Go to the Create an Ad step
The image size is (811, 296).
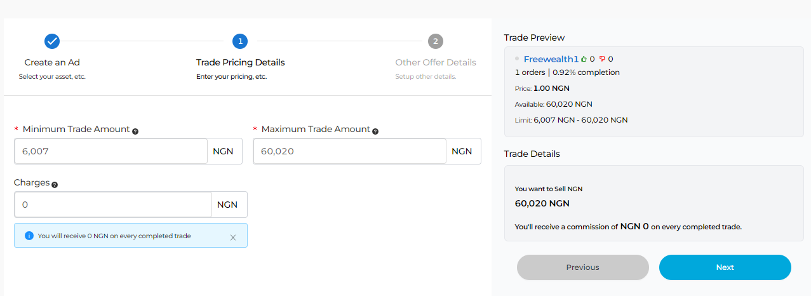[52, 62]
